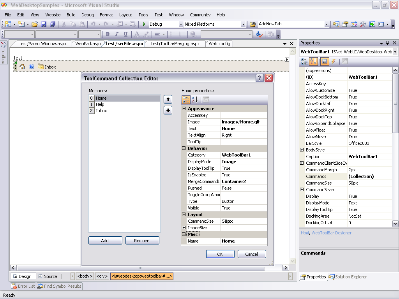
Task: Click the Add button under Members
Action: click(105, 241)
